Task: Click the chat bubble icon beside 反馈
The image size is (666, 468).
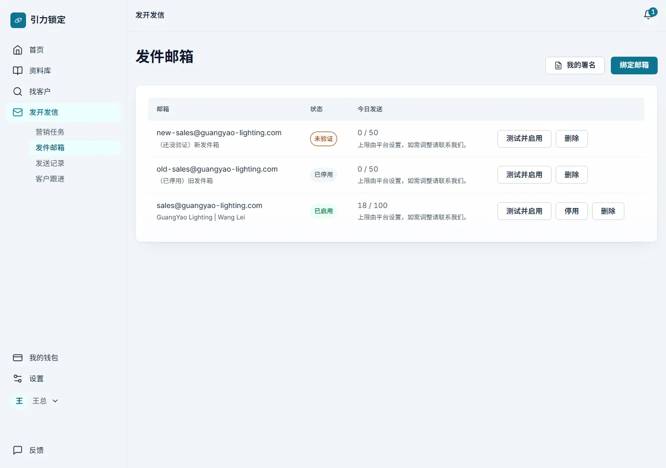Action: tap(18, 450)
